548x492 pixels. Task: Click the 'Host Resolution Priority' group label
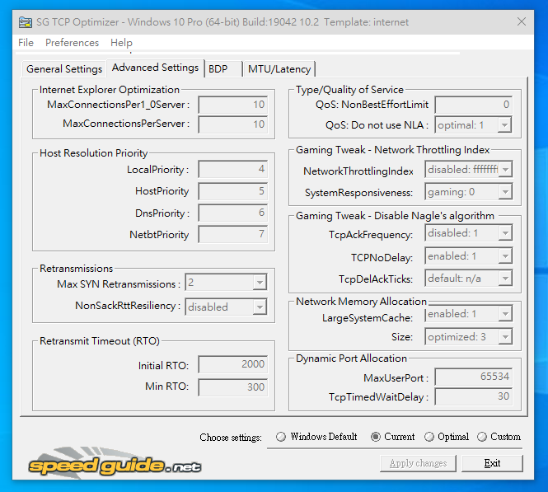(94, 153)
